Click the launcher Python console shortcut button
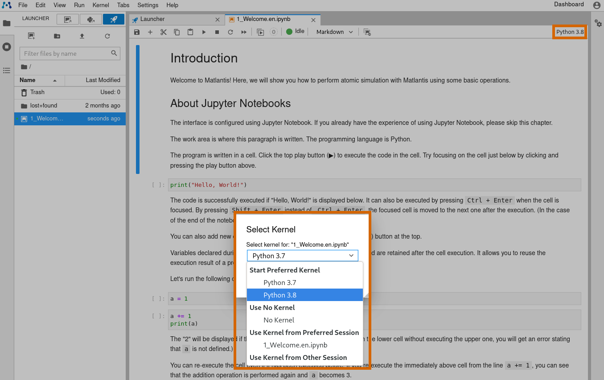 91,19
